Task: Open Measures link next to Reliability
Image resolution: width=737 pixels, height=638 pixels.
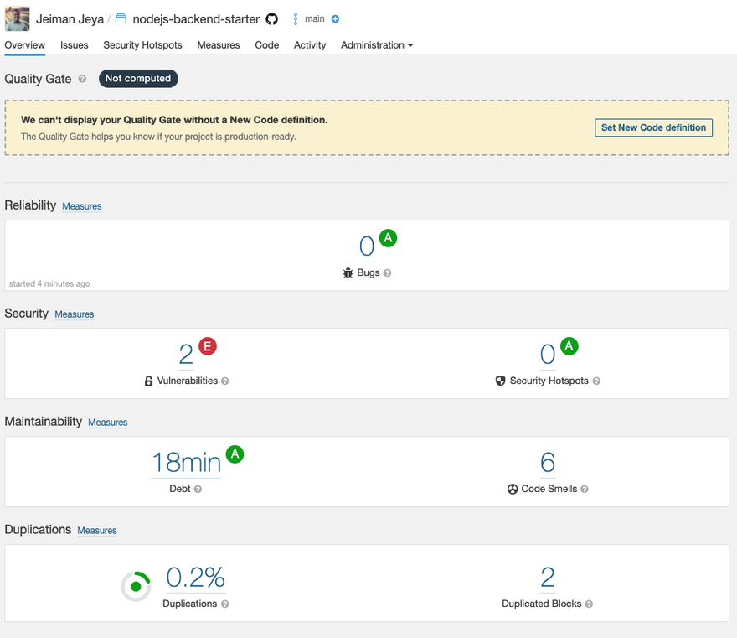Action: pyautogui.click(x=82, y=206)
